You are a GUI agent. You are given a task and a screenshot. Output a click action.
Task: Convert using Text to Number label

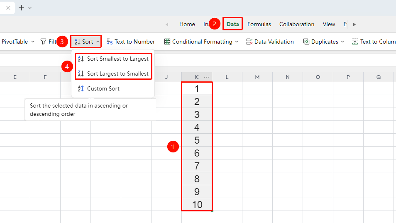[134, 42]
